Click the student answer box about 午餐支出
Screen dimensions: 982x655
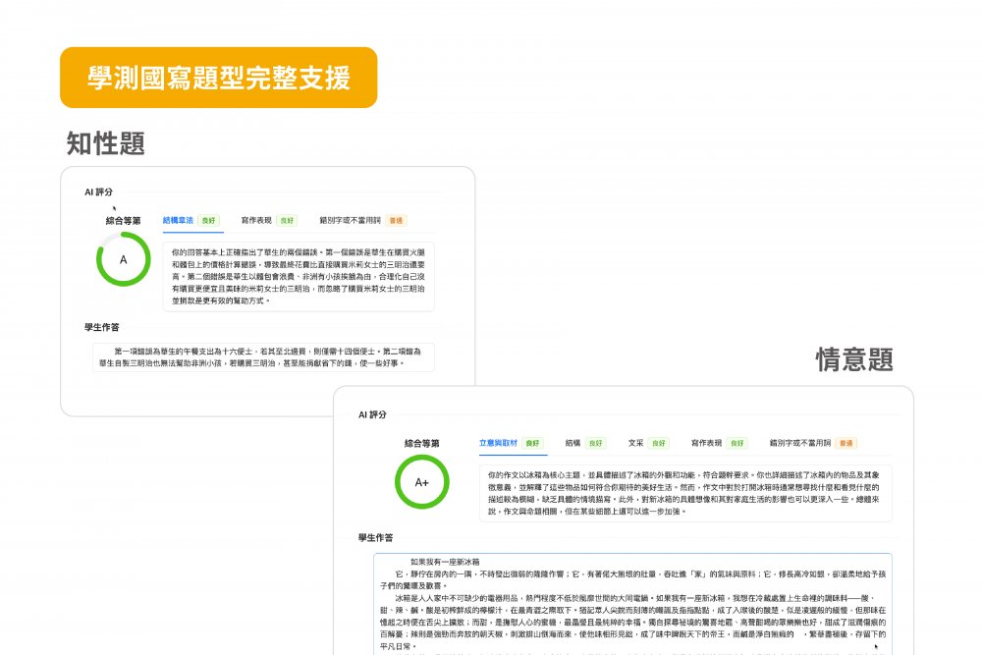[263, 357]
